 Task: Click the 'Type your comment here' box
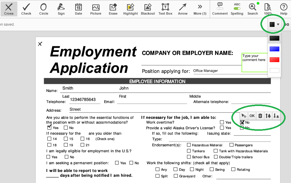tap(255, 62)
